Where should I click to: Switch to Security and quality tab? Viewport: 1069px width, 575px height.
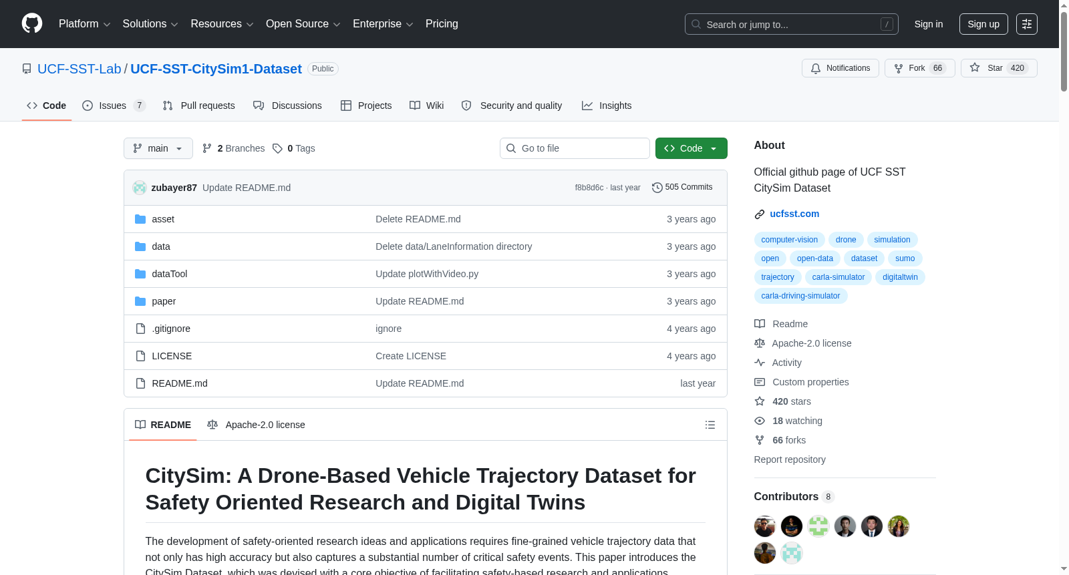pyautogui.click(x=512, y=106)
